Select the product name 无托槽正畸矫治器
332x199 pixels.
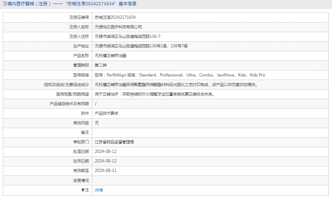pyautogui.click(x=111, y=56)
